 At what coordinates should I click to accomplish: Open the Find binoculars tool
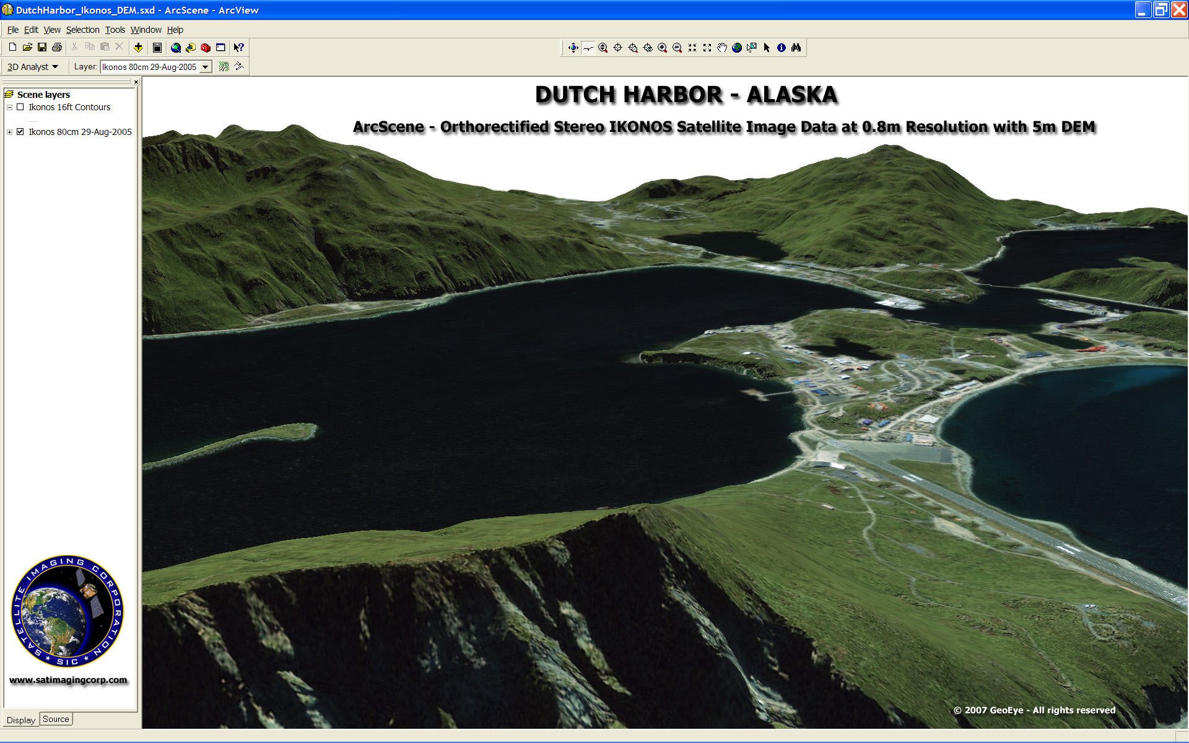(x=796, y=48)
